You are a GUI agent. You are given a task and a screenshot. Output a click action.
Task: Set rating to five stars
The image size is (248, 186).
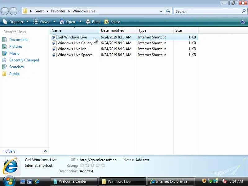103,166
